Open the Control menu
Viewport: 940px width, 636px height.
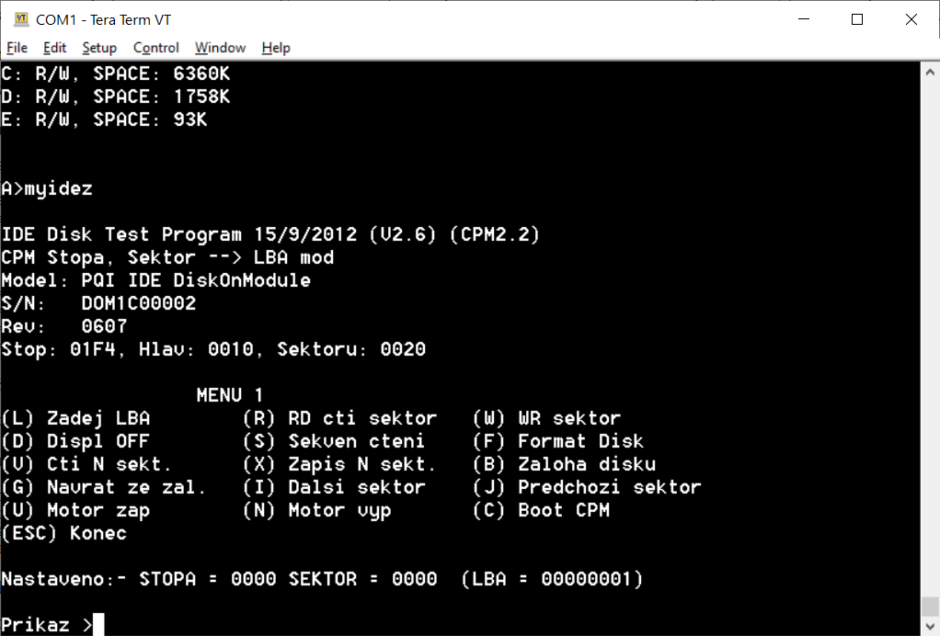coord(155,48)
